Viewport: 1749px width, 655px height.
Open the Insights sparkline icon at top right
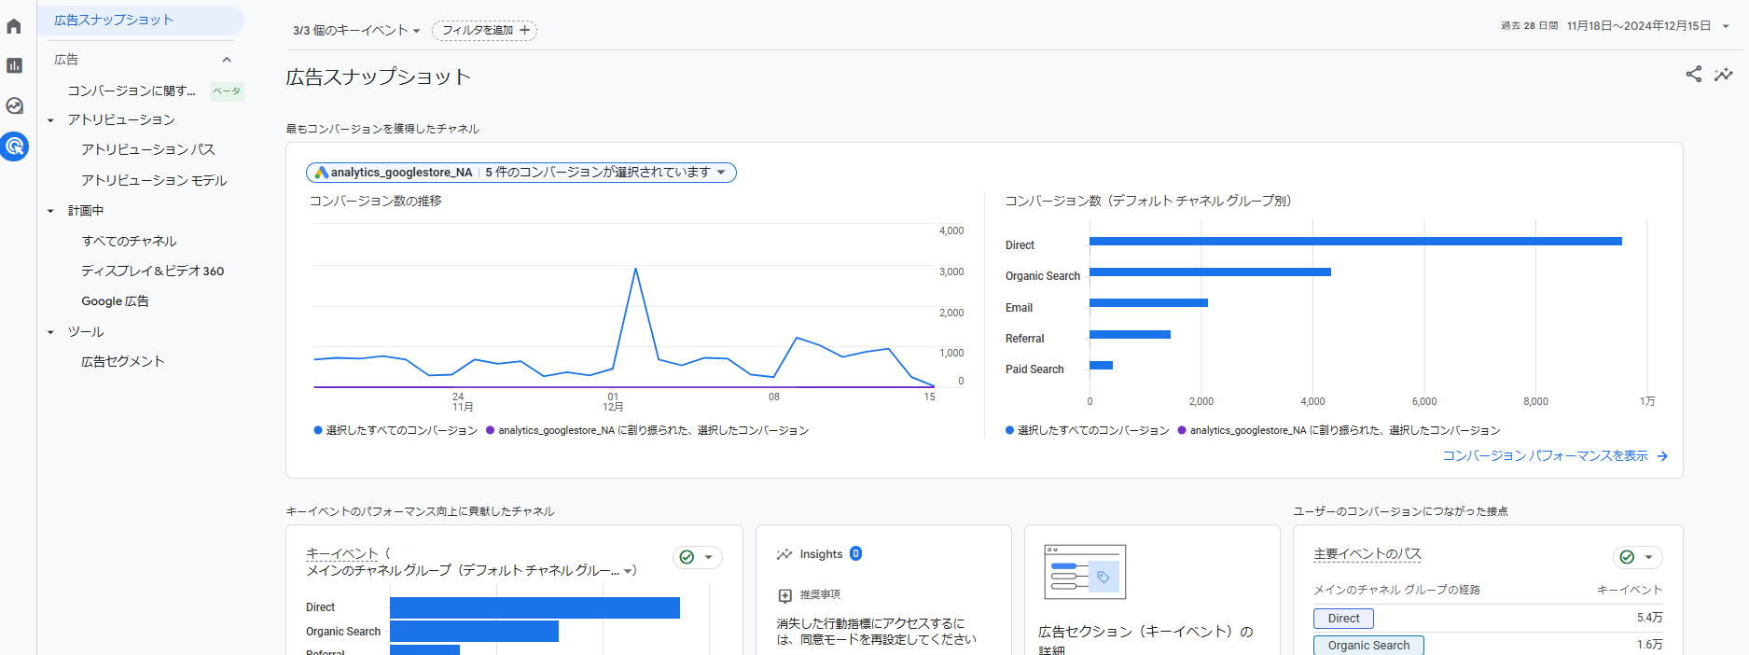[x=1724, y=74]
